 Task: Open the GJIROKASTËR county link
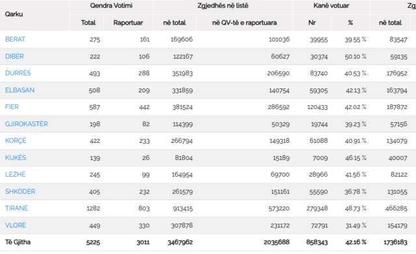click(x=26, y=124)
